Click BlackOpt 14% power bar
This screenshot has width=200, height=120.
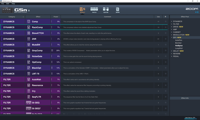pos(52,68)
